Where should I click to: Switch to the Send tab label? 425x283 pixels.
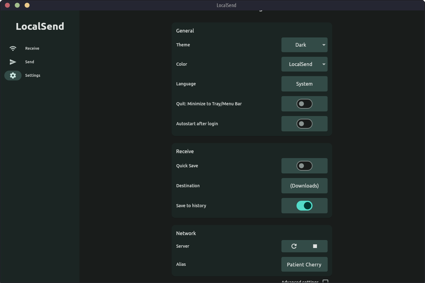30,62
